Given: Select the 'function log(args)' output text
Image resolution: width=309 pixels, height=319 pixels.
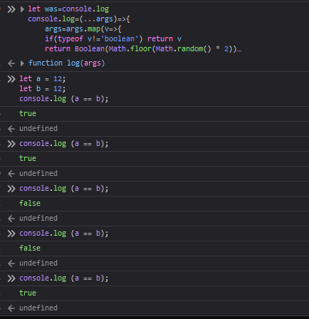Looking at the screenshot, I should [66, 63].
